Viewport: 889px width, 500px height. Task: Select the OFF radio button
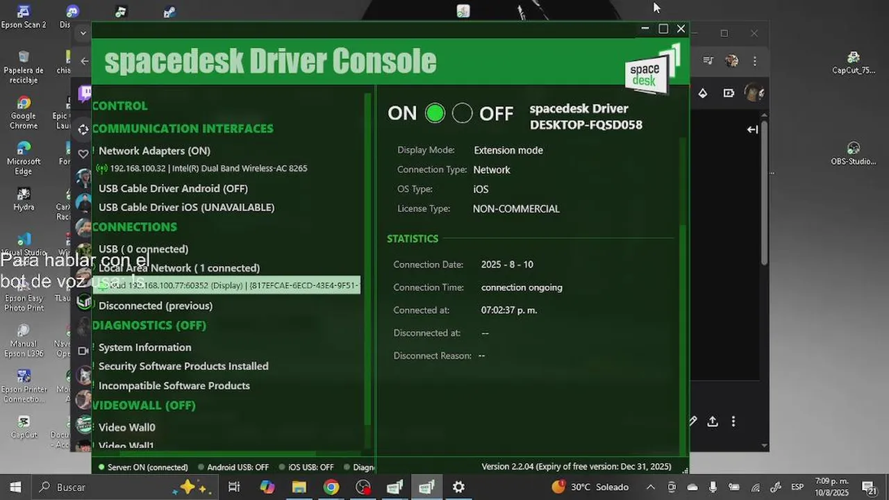(462, 113)
